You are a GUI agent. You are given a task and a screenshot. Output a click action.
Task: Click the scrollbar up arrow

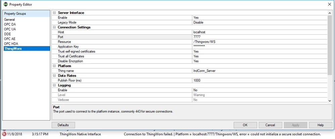(x=330, y=13)
